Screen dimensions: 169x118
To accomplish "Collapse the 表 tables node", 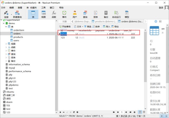I will coord(6,27).
